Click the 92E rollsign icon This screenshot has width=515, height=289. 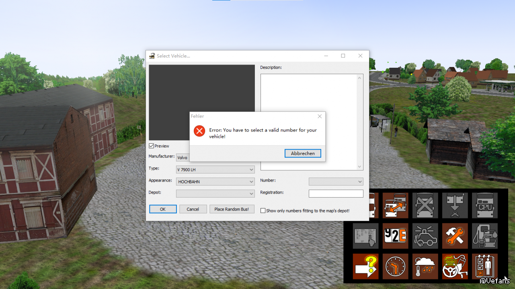click(x=395, y=236)
